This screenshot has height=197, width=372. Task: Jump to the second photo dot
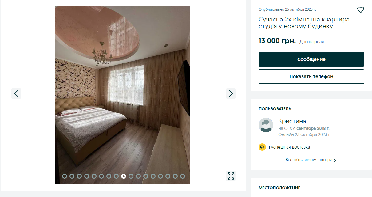tap(72, 176)
